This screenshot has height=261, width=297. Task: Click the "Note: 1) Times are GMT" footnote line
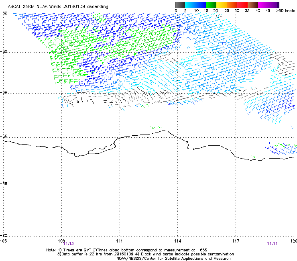(x=127, y=250)
